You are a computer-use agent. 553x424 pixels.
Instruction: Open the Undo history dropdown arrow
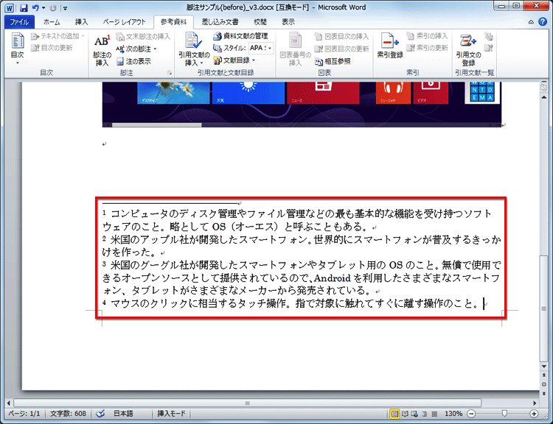tap(44, 7)
